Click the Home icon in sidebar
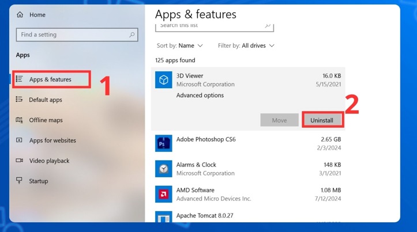Viewport: 417px width, 232px height. pos(20,15)
